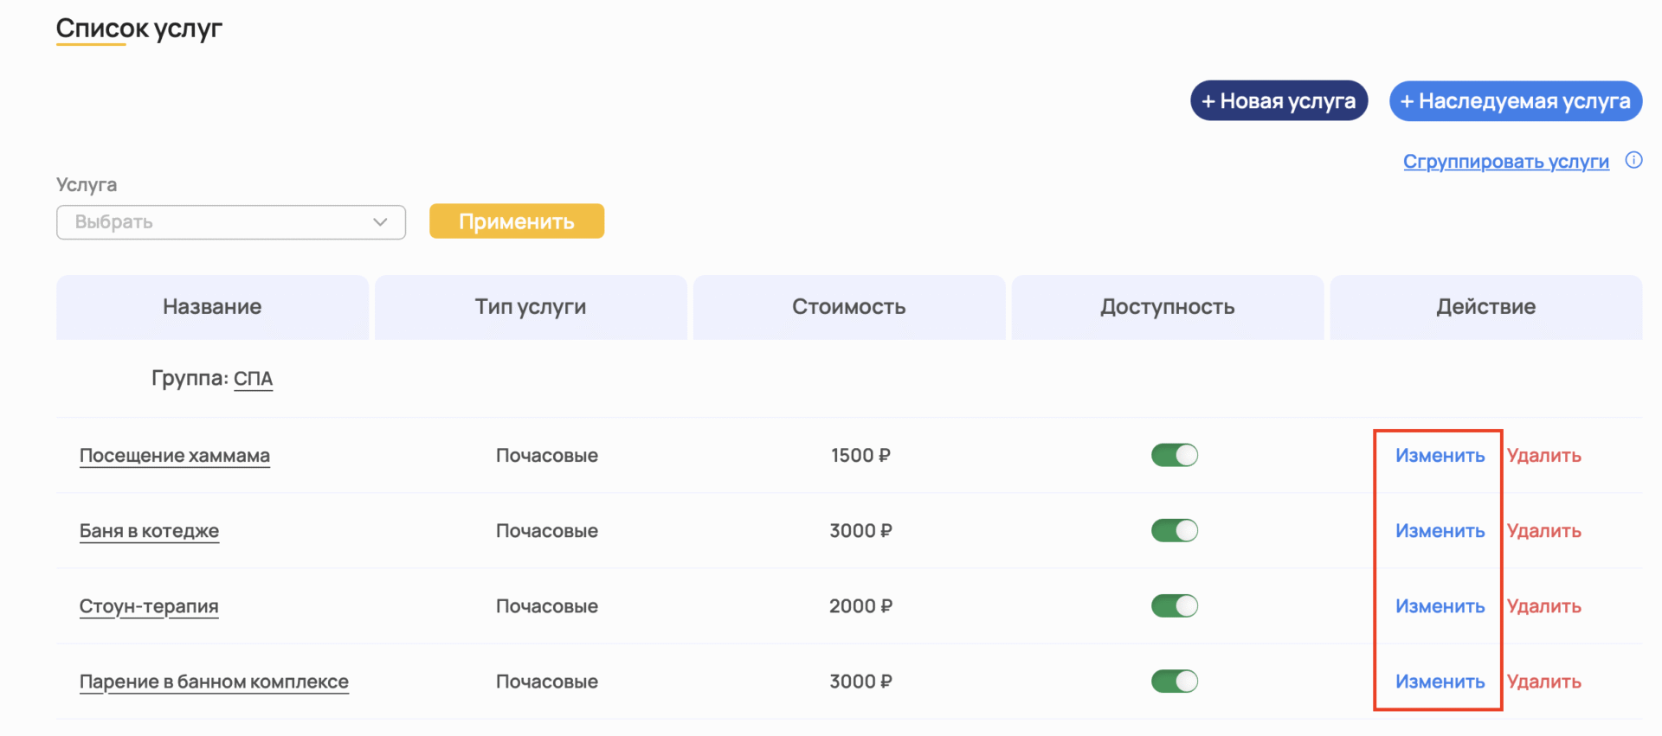1662x736 pixels.
Task: Open the Посещение хаммама service
Action: click(x=174, y=456)
